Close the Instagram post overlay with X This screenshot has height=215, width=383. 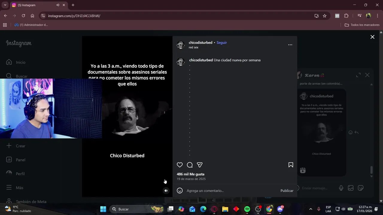(x=372, y=37)
